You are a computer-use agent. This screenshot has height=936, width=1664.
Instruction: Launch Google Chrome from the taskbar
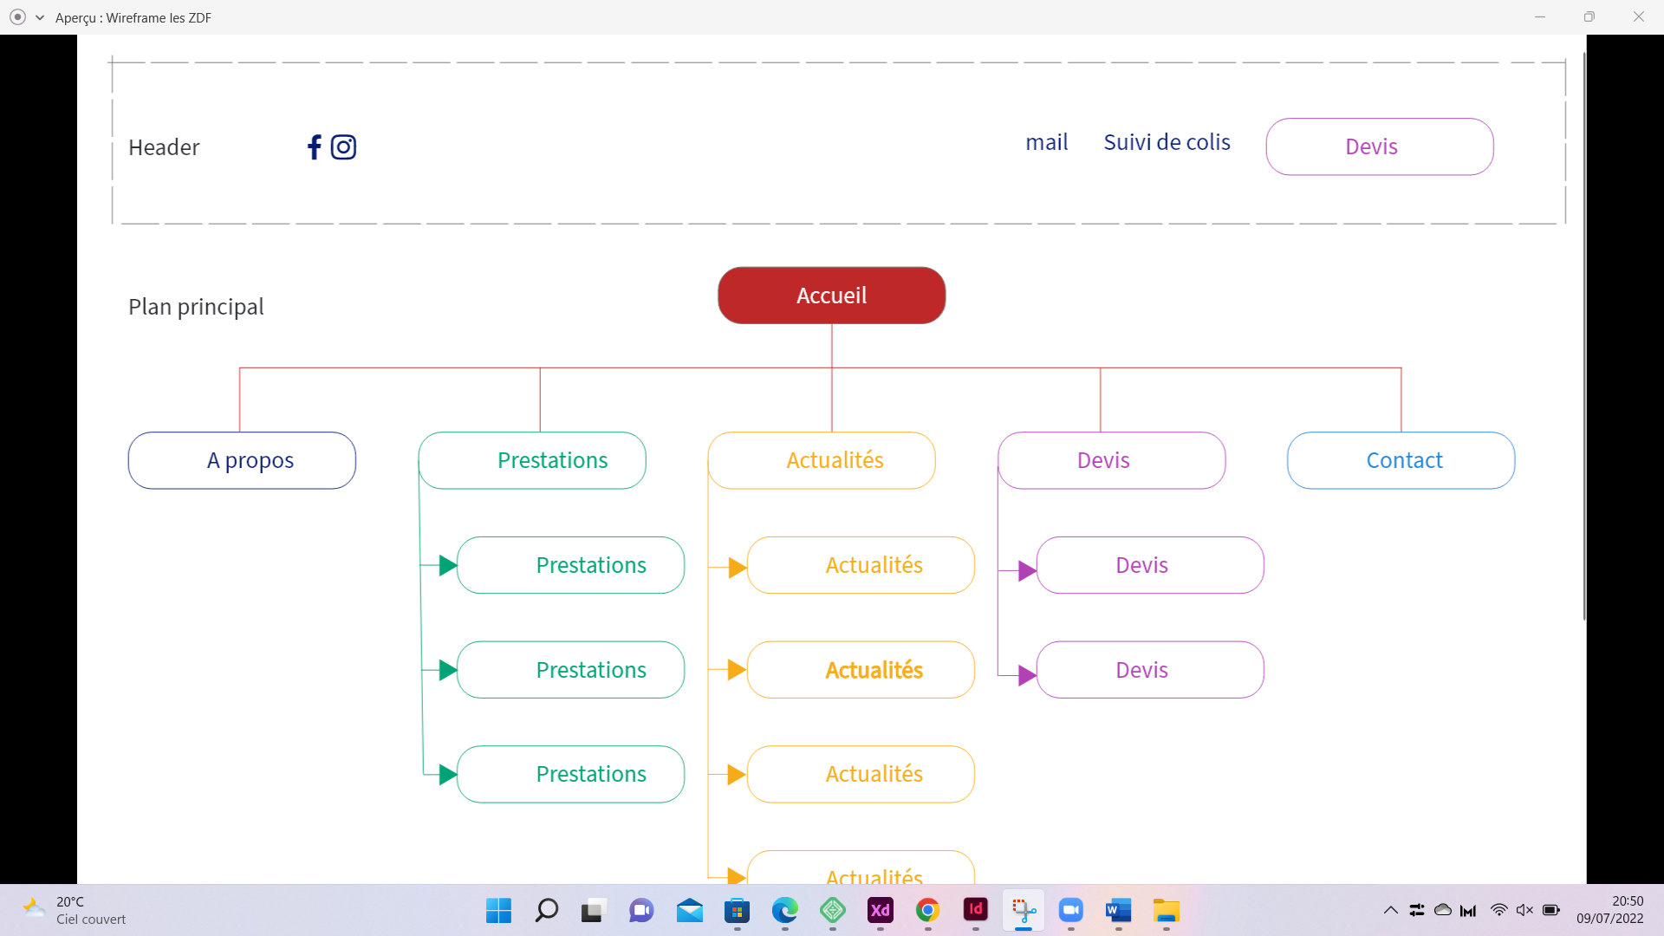point(927,910)
